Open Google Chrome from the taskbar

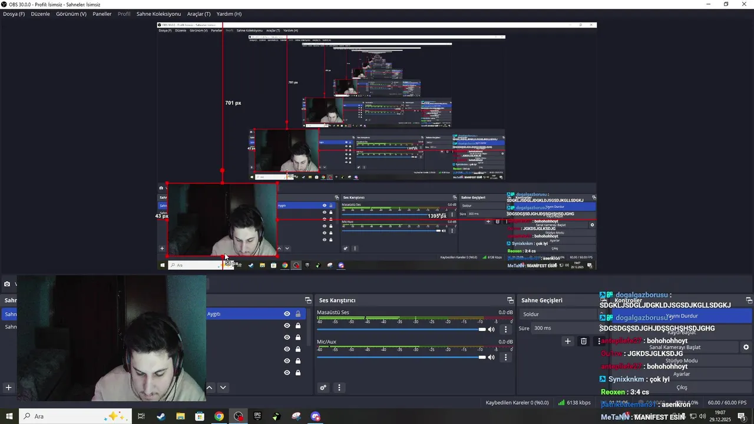pos(219,416)
